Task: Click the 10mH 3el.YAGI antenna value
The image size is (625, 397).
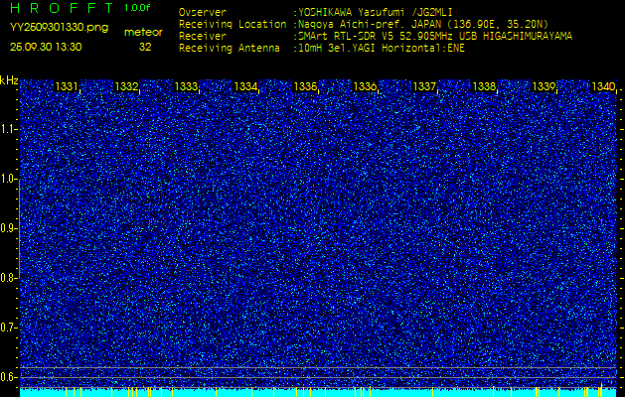Action: (x=382, y=49)
